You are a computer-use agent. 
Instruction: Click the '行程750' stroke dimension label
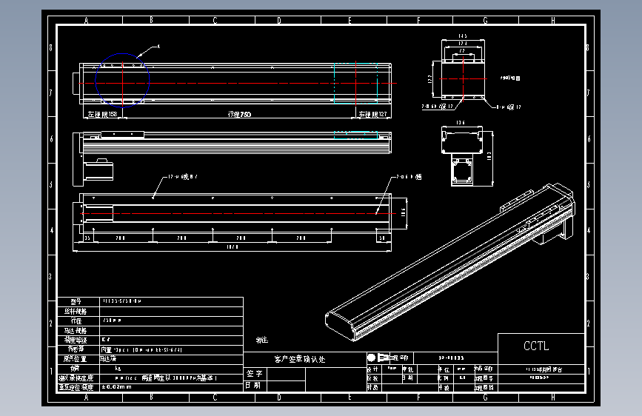[239, 114]
